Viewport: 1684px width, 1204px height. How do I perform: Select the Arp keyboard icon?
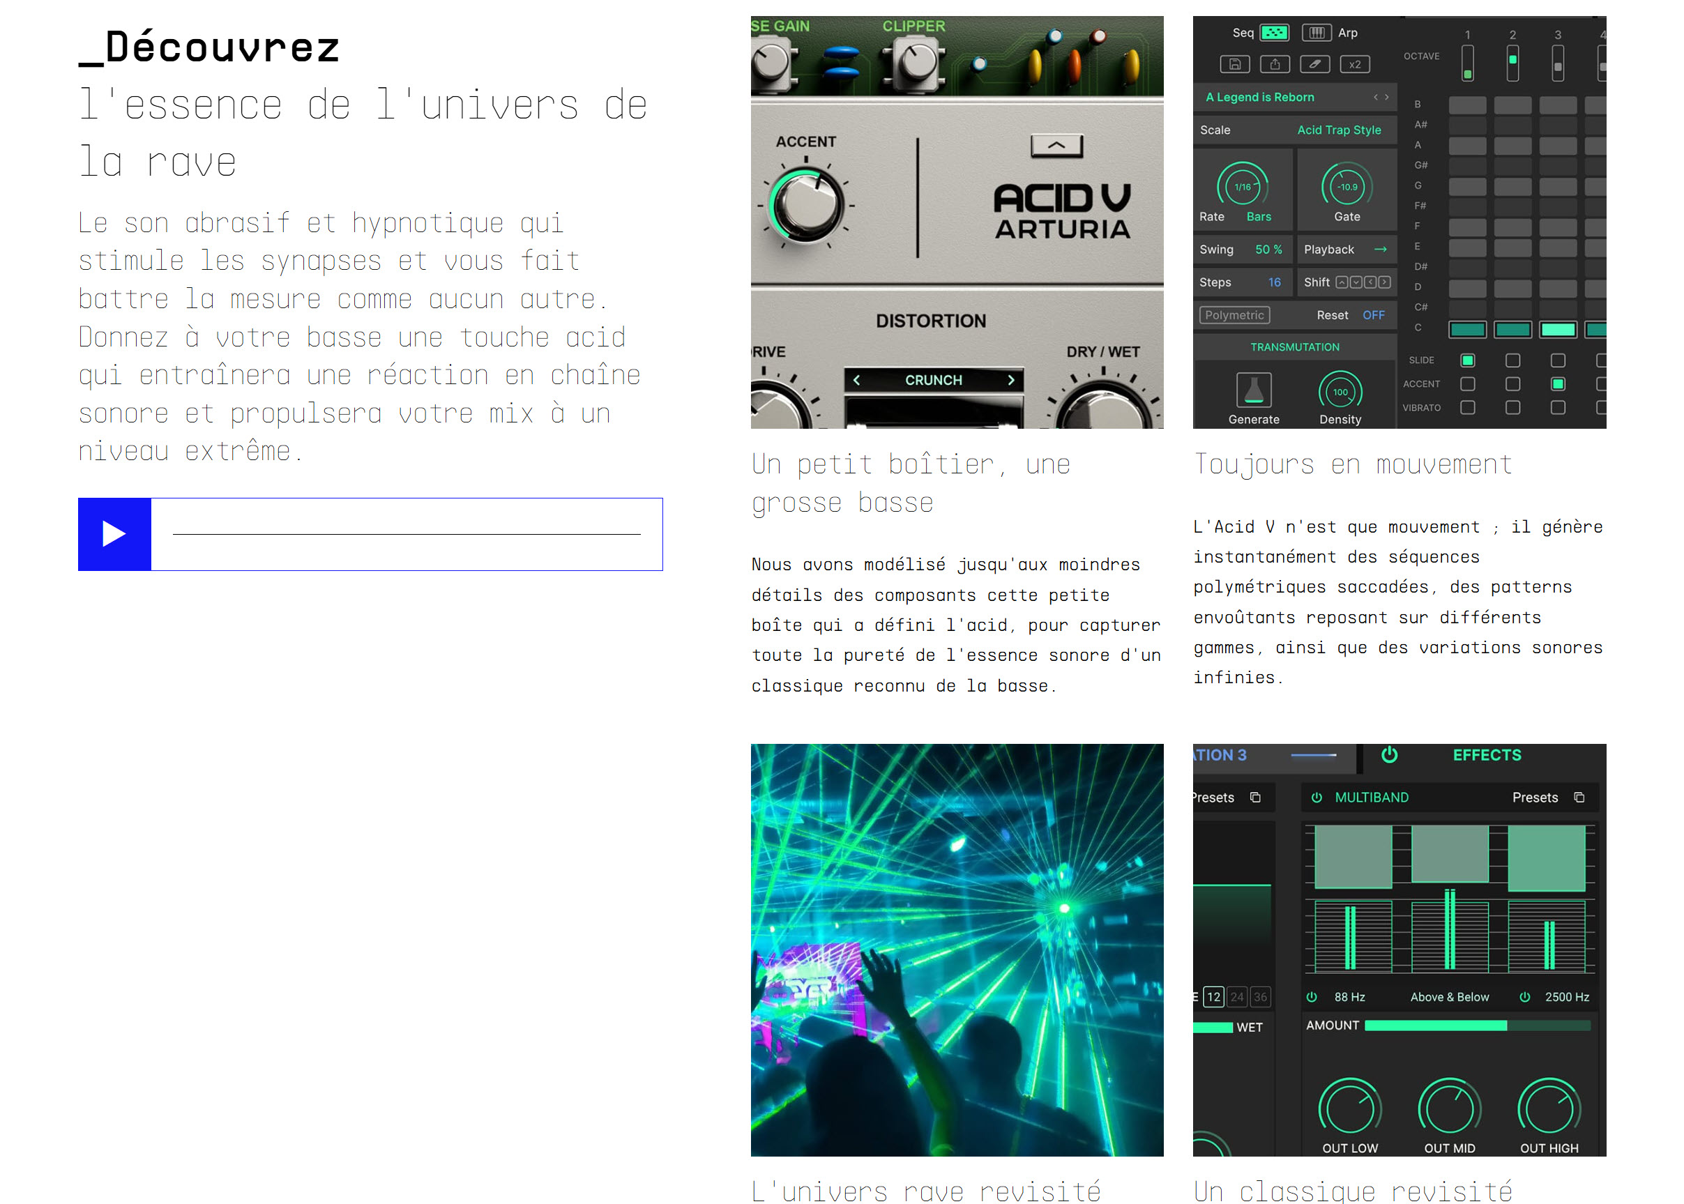click(x=1317, y=33)
